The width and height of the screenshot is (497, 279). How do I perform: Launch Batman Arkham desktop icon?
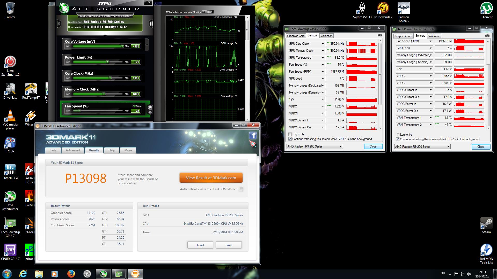point(404,12)
